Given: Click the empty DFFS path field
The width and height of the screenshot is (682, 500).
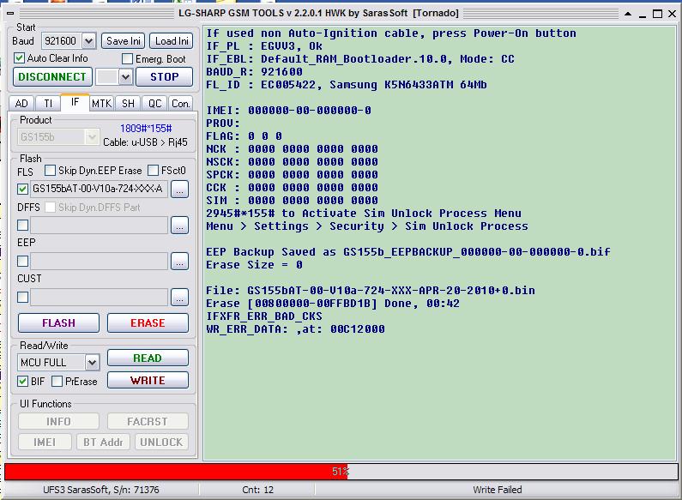Looking at the screenshot, I should pos(100,226).
